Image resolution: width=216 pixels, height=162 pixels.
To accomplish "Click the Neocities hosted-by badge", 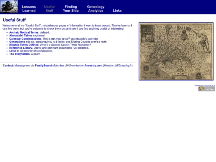I will point(207,89).
